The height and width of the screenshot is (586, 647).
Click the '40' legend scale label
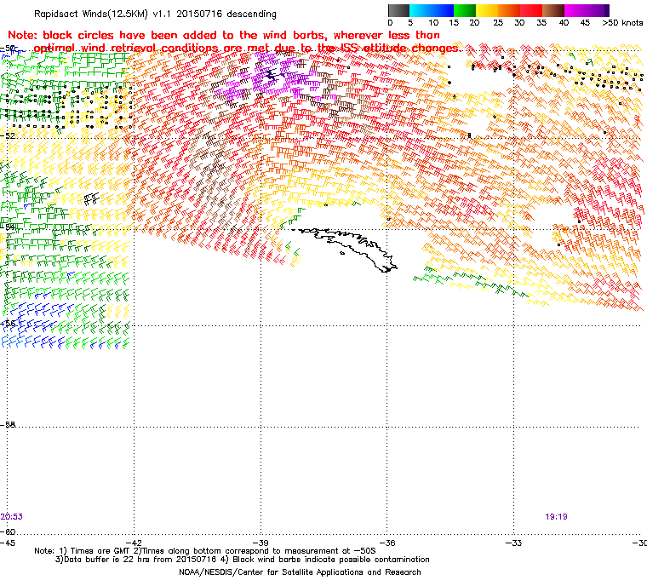point(564,23)
